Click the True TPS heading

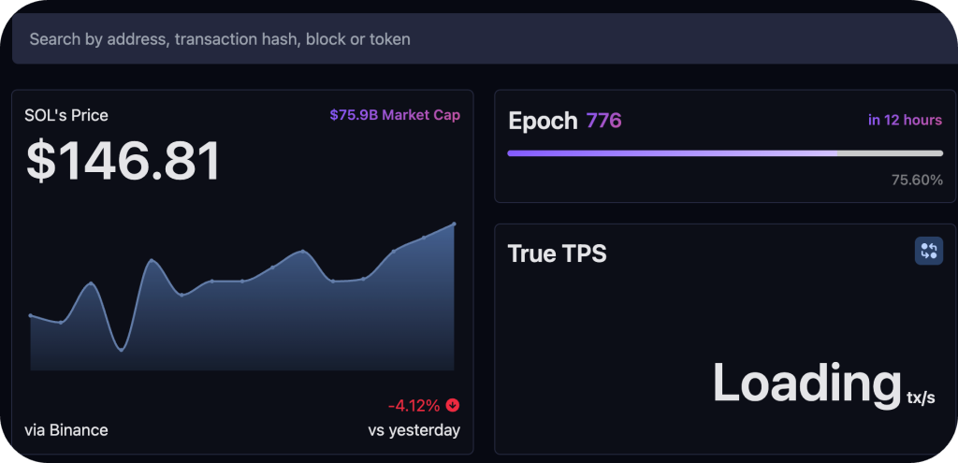(558, 253)
